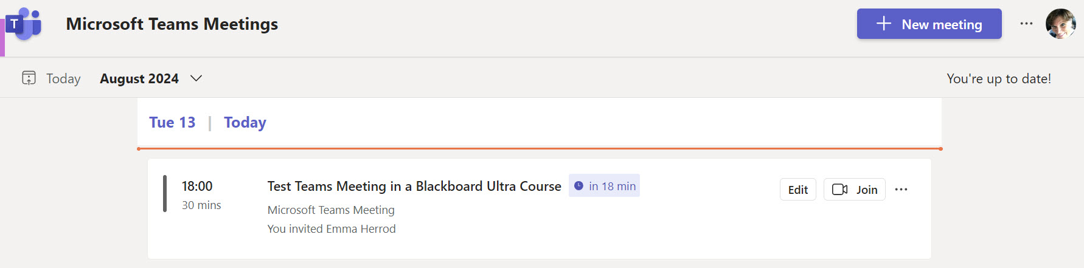1084x268 pixels.
Task: Click the chevron next to August 2024
Action: [x=196, y=78]
